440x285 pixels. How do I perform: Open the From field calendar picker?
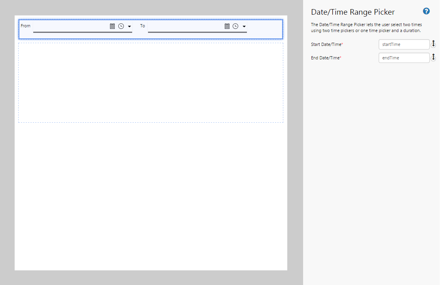pyautogui.click(x=112, y=26)
